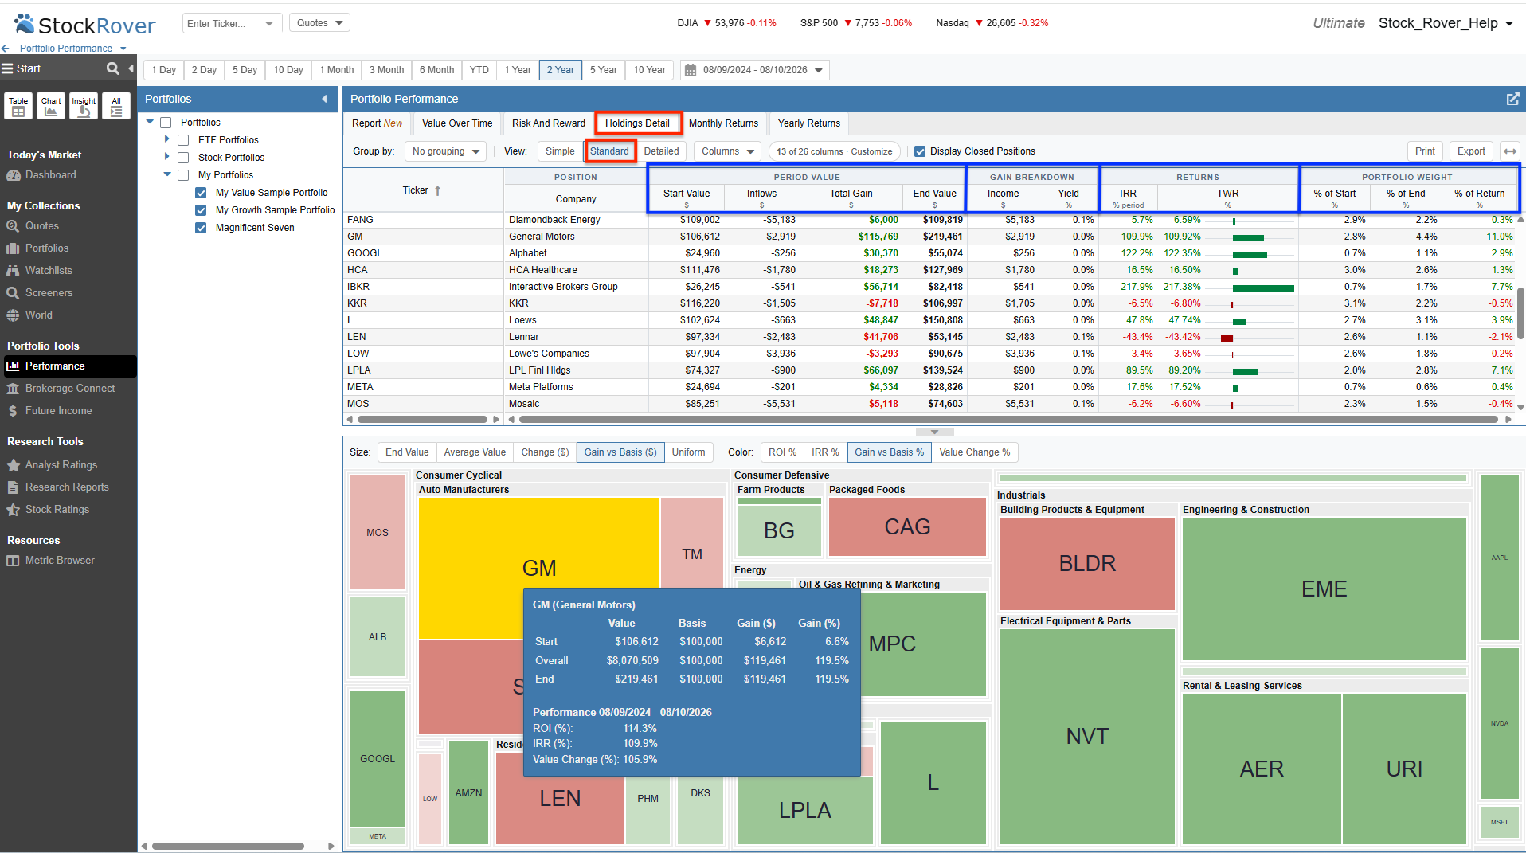Choose the Detailed view button
Screen dimensions: 1526x853
(x=661, y=151)
